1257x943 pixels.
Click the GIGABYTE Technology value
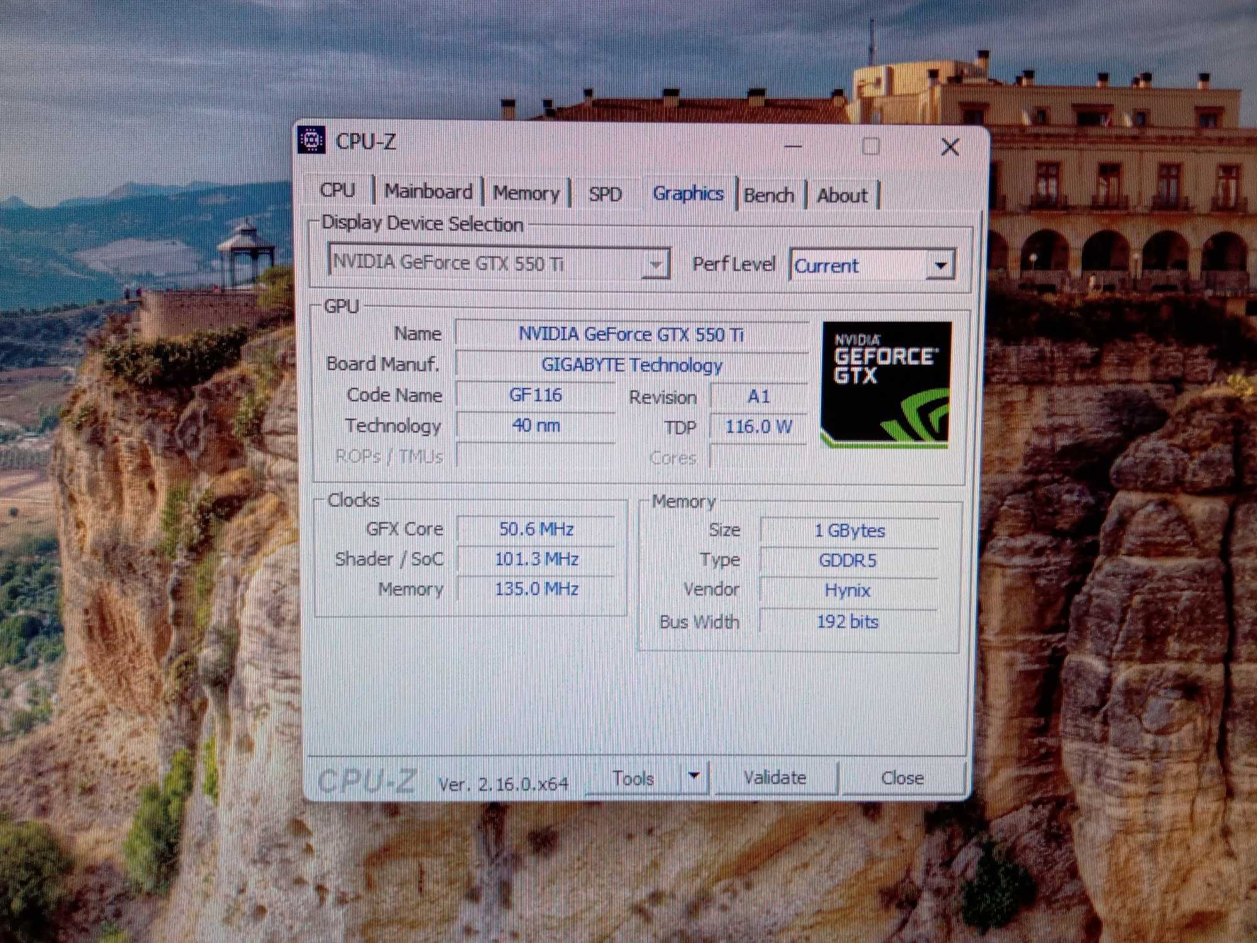(631, 365)
